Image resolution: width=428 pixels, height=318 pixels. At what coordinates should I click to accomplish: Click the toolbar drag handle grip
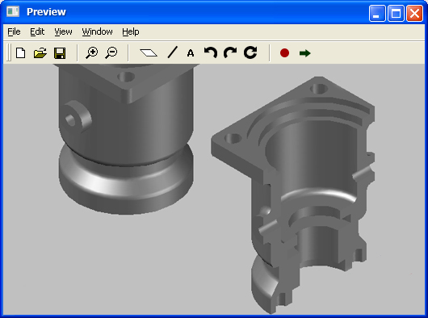point(9,52)
